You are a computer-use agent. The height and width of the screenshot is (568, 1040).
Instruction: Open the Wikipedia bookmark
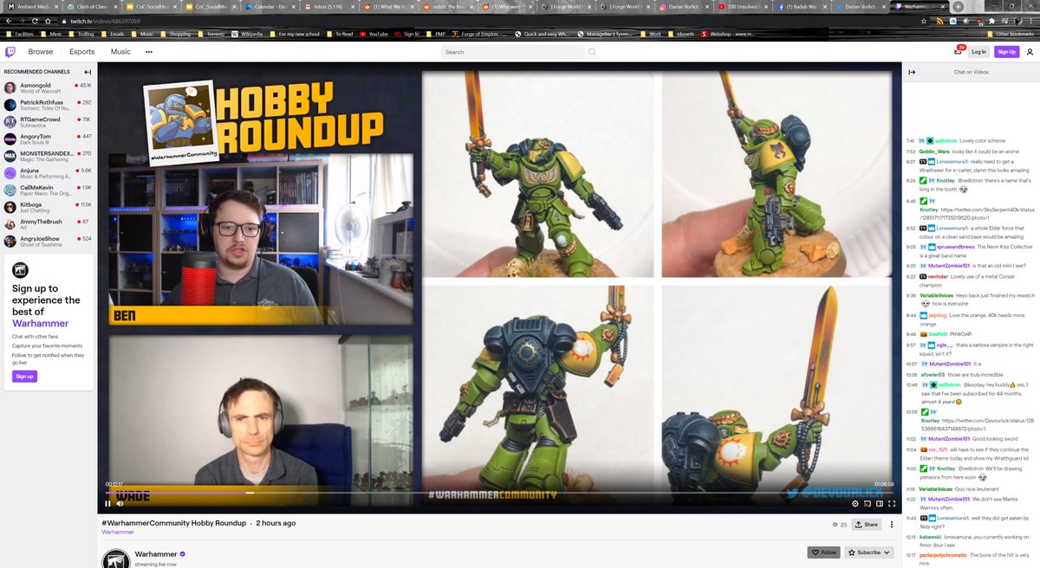click(248, 34)
